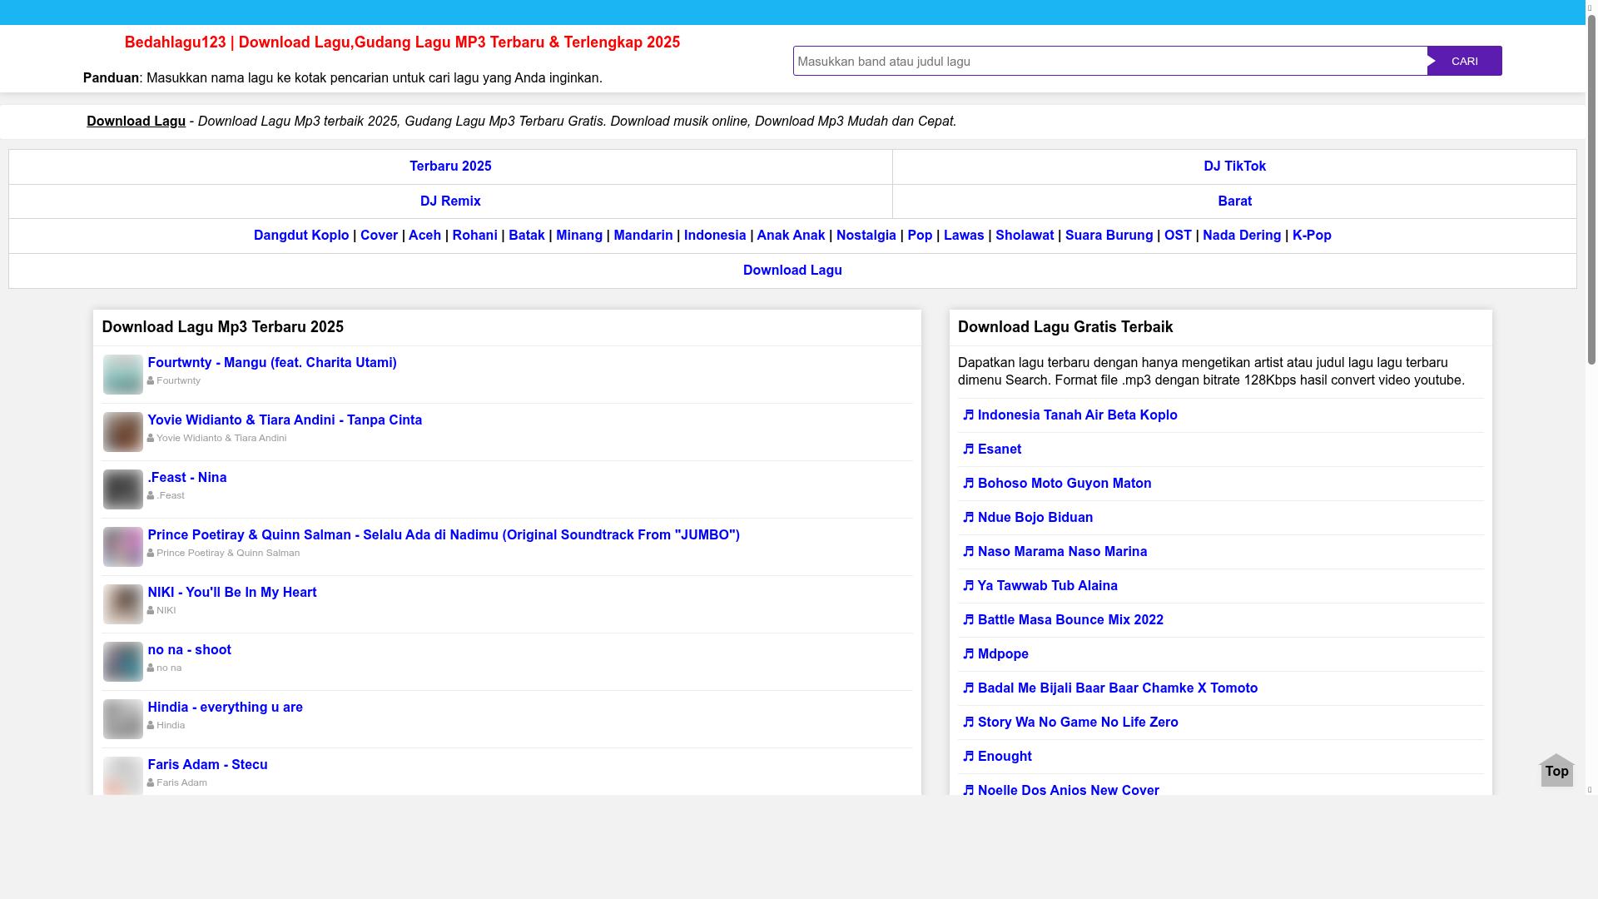Open the DJ TikTok category

(1234, 166)
